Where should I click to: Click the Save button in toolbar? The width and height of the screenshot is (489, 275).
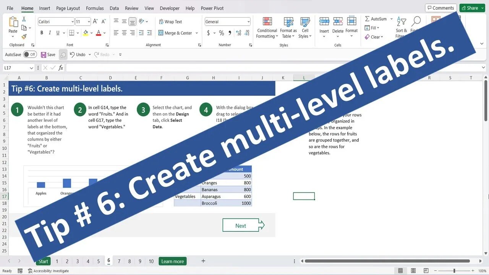48,55
